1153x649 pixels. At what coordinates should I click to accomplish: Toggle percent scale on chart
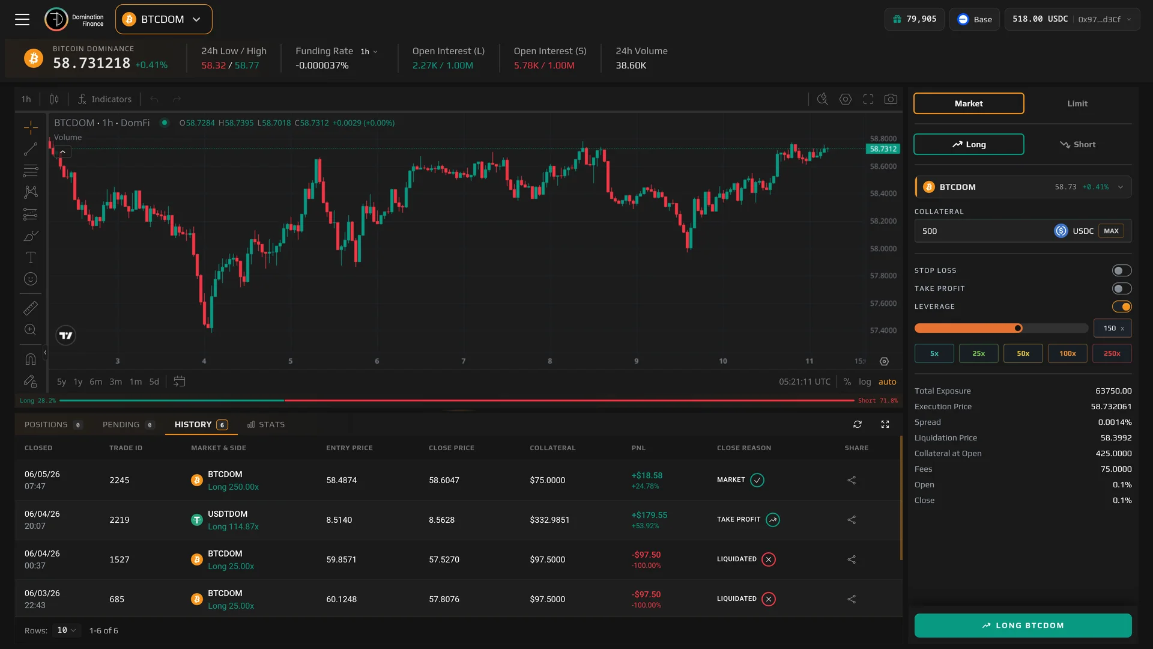point(847,382)
